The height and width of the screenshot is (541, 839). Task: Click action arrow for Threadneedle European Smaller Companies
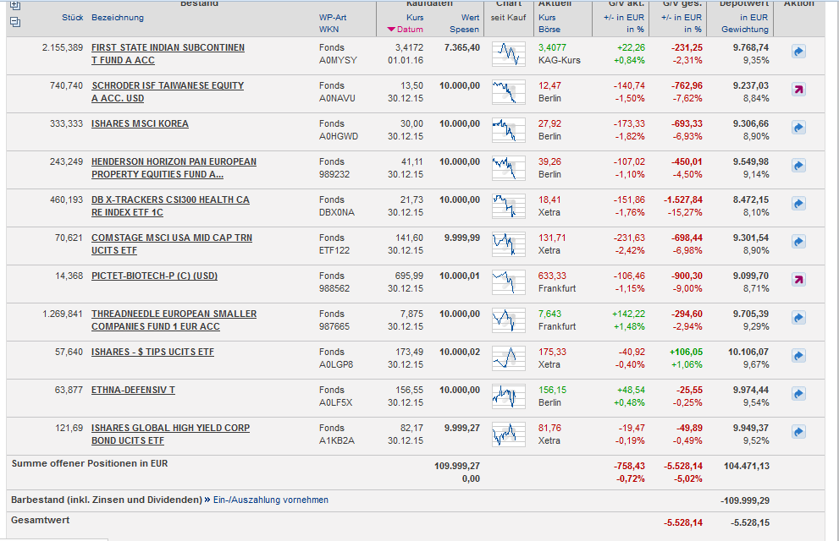pyautogui.click(x=798, y=318)
